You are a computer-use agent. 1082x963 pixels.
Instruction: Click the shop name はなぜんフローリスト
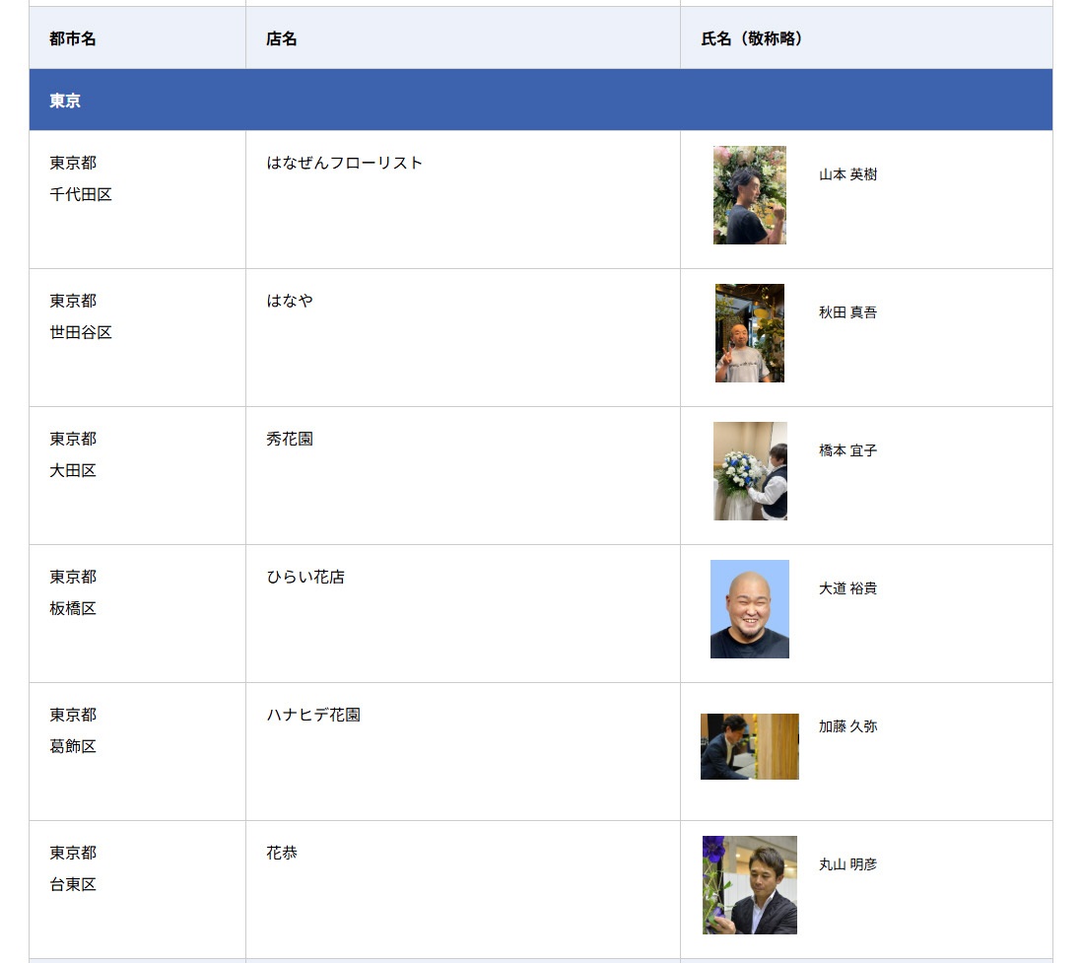[344, 163]
